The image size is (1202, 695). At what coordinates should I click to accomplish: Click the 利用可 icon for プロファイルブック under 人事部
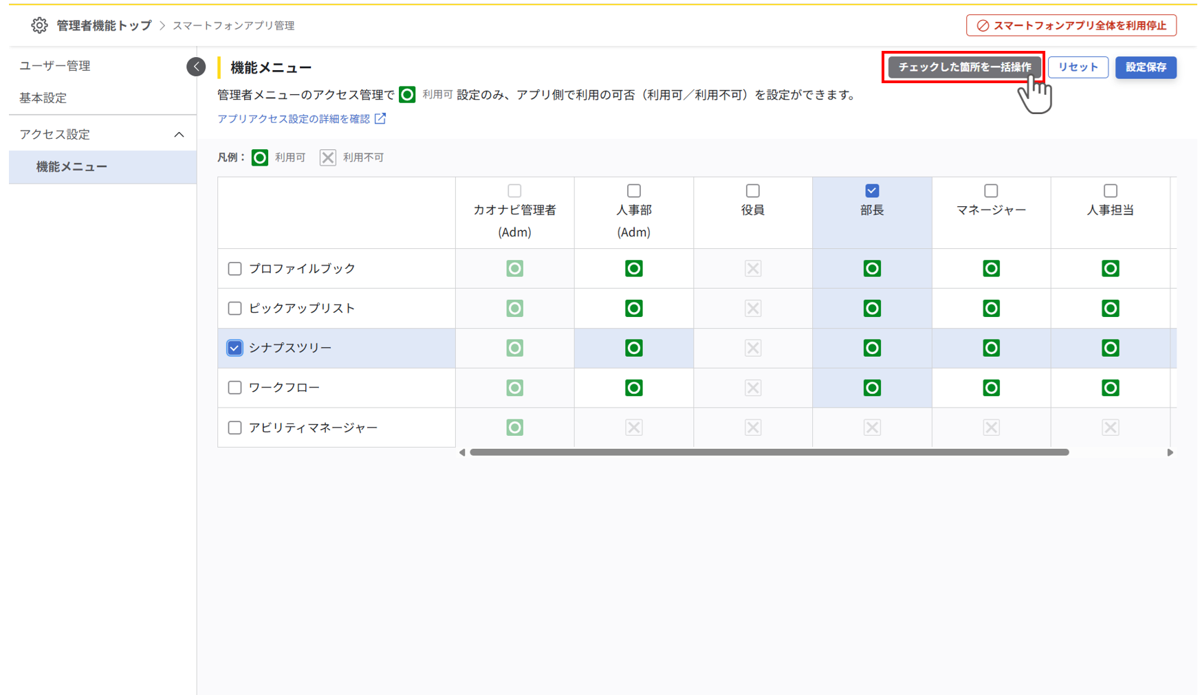click(x=633, y=268)
